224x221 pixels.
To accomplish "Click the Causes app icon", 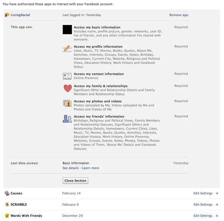I will [x=7, y=193].
